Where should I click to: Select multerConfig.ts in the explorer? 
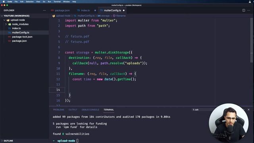pyautogui.click(x=24, y=33)
